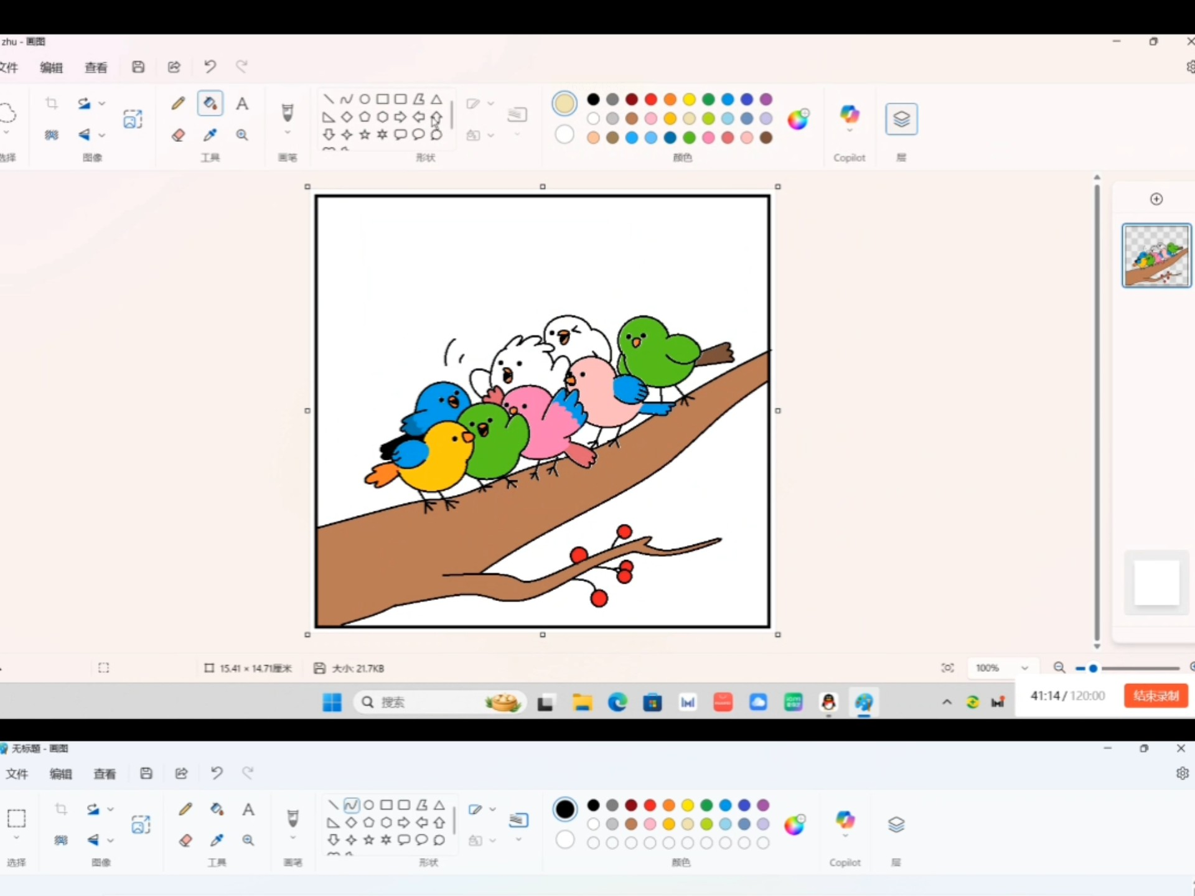Choose the red color swatch in top window
The height and width of the screenshot is (896, 1195).
(x=651, y=100)
